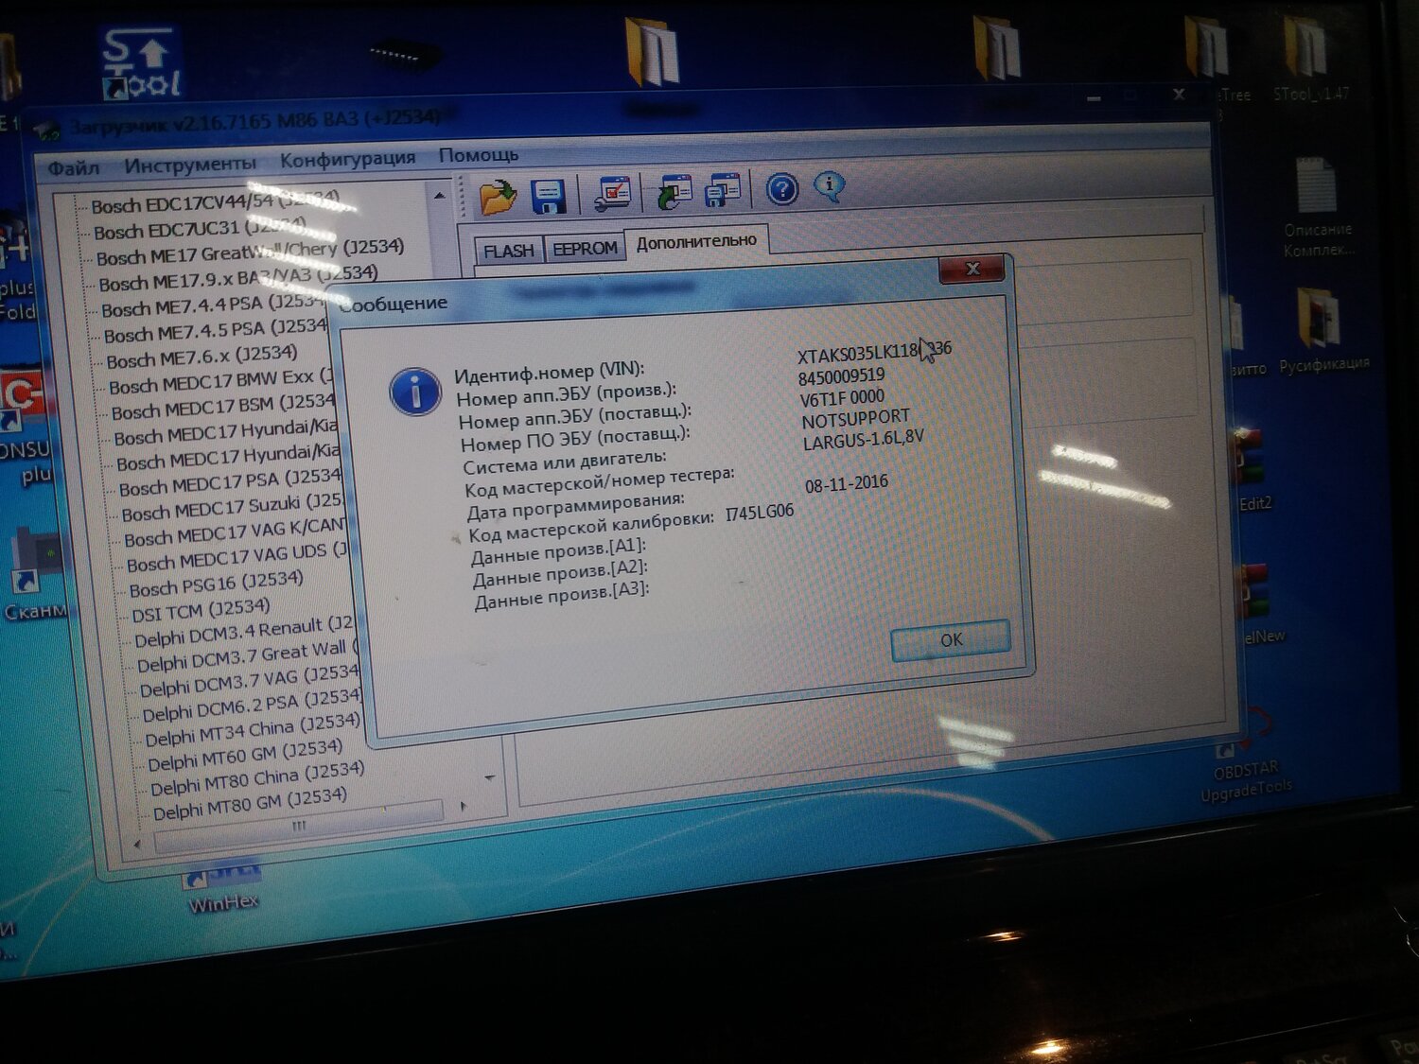Click the VIN value starting with XTAKS035LK
Screen dimensions: 1419x1064
874,353
